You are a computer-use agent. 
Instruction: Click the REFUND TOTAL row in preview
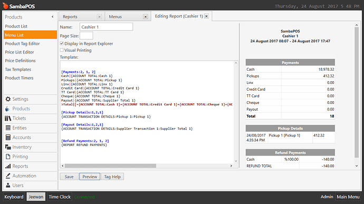pos(290,166)
